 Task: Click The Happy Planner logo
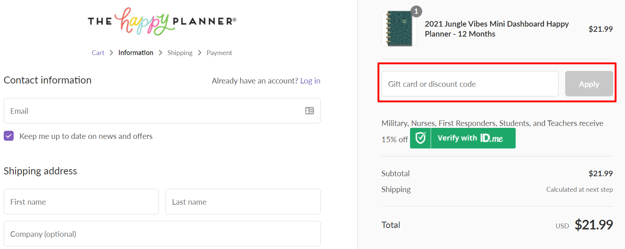pos(162,21)
